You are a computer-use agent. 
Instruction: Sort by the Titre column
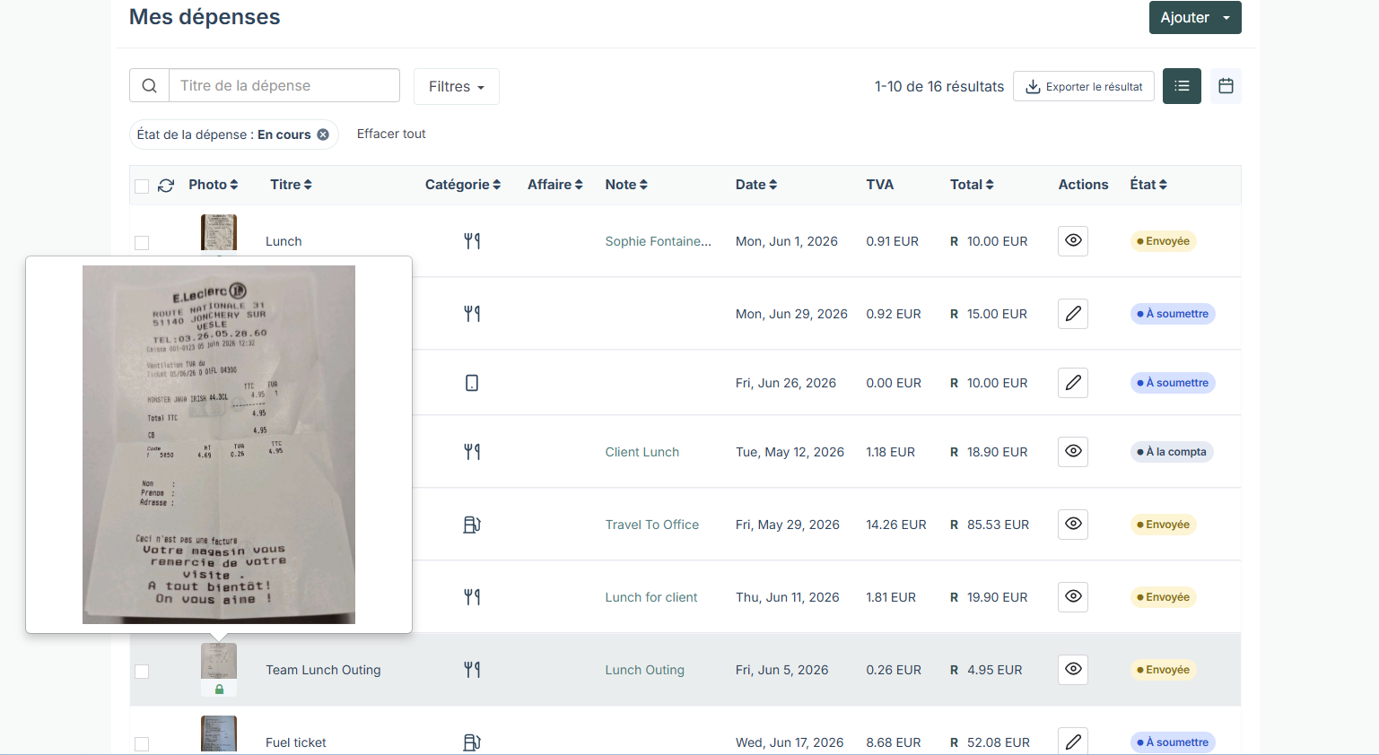pos(291,185)
